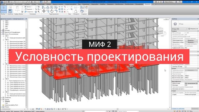199x112 pixels.
Task: Click the Open icon in quick access toolbar
Action: point(6,2)
